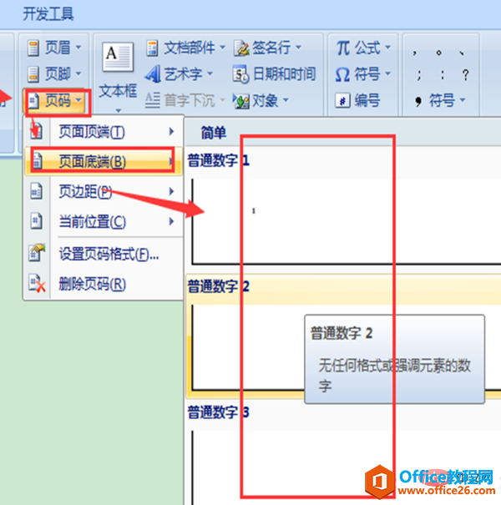Click the 首字下沉 drop cap icon
Image resolution: width=501 pixels, height=505 pixels.
coord(153,100)
